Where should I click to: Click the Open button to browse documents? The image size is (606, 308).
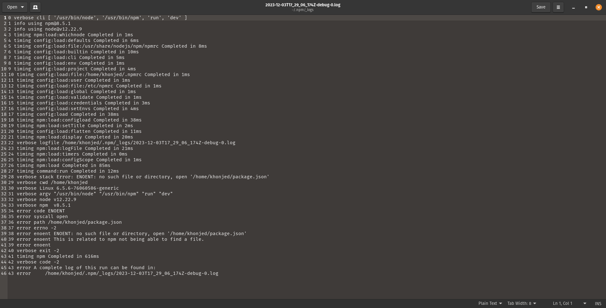click(x=12, y=7)
